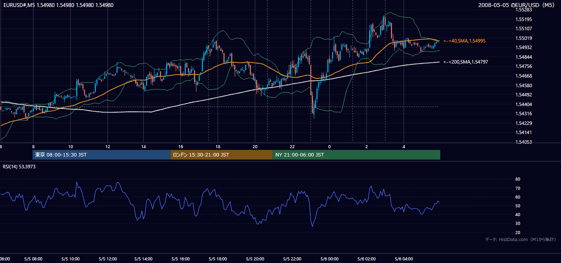
Task: Click the 5/6 02:00 time axis label
Action: pyautogui.click(x=367, y=259)
